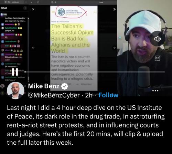Image resolution: width=172 pixels, height=154 pixels.
Task: Open the three-dot more options menu
Action: 155,91
